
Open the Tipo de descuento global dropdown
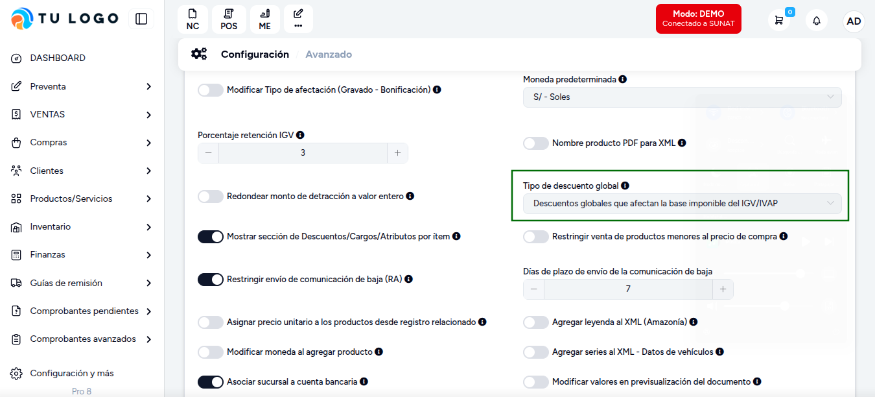click(x=682, y=204)
